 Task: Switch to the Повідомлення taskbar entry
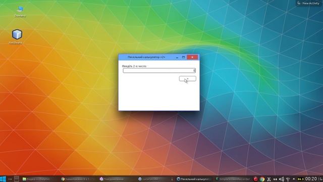coord(117,179)
